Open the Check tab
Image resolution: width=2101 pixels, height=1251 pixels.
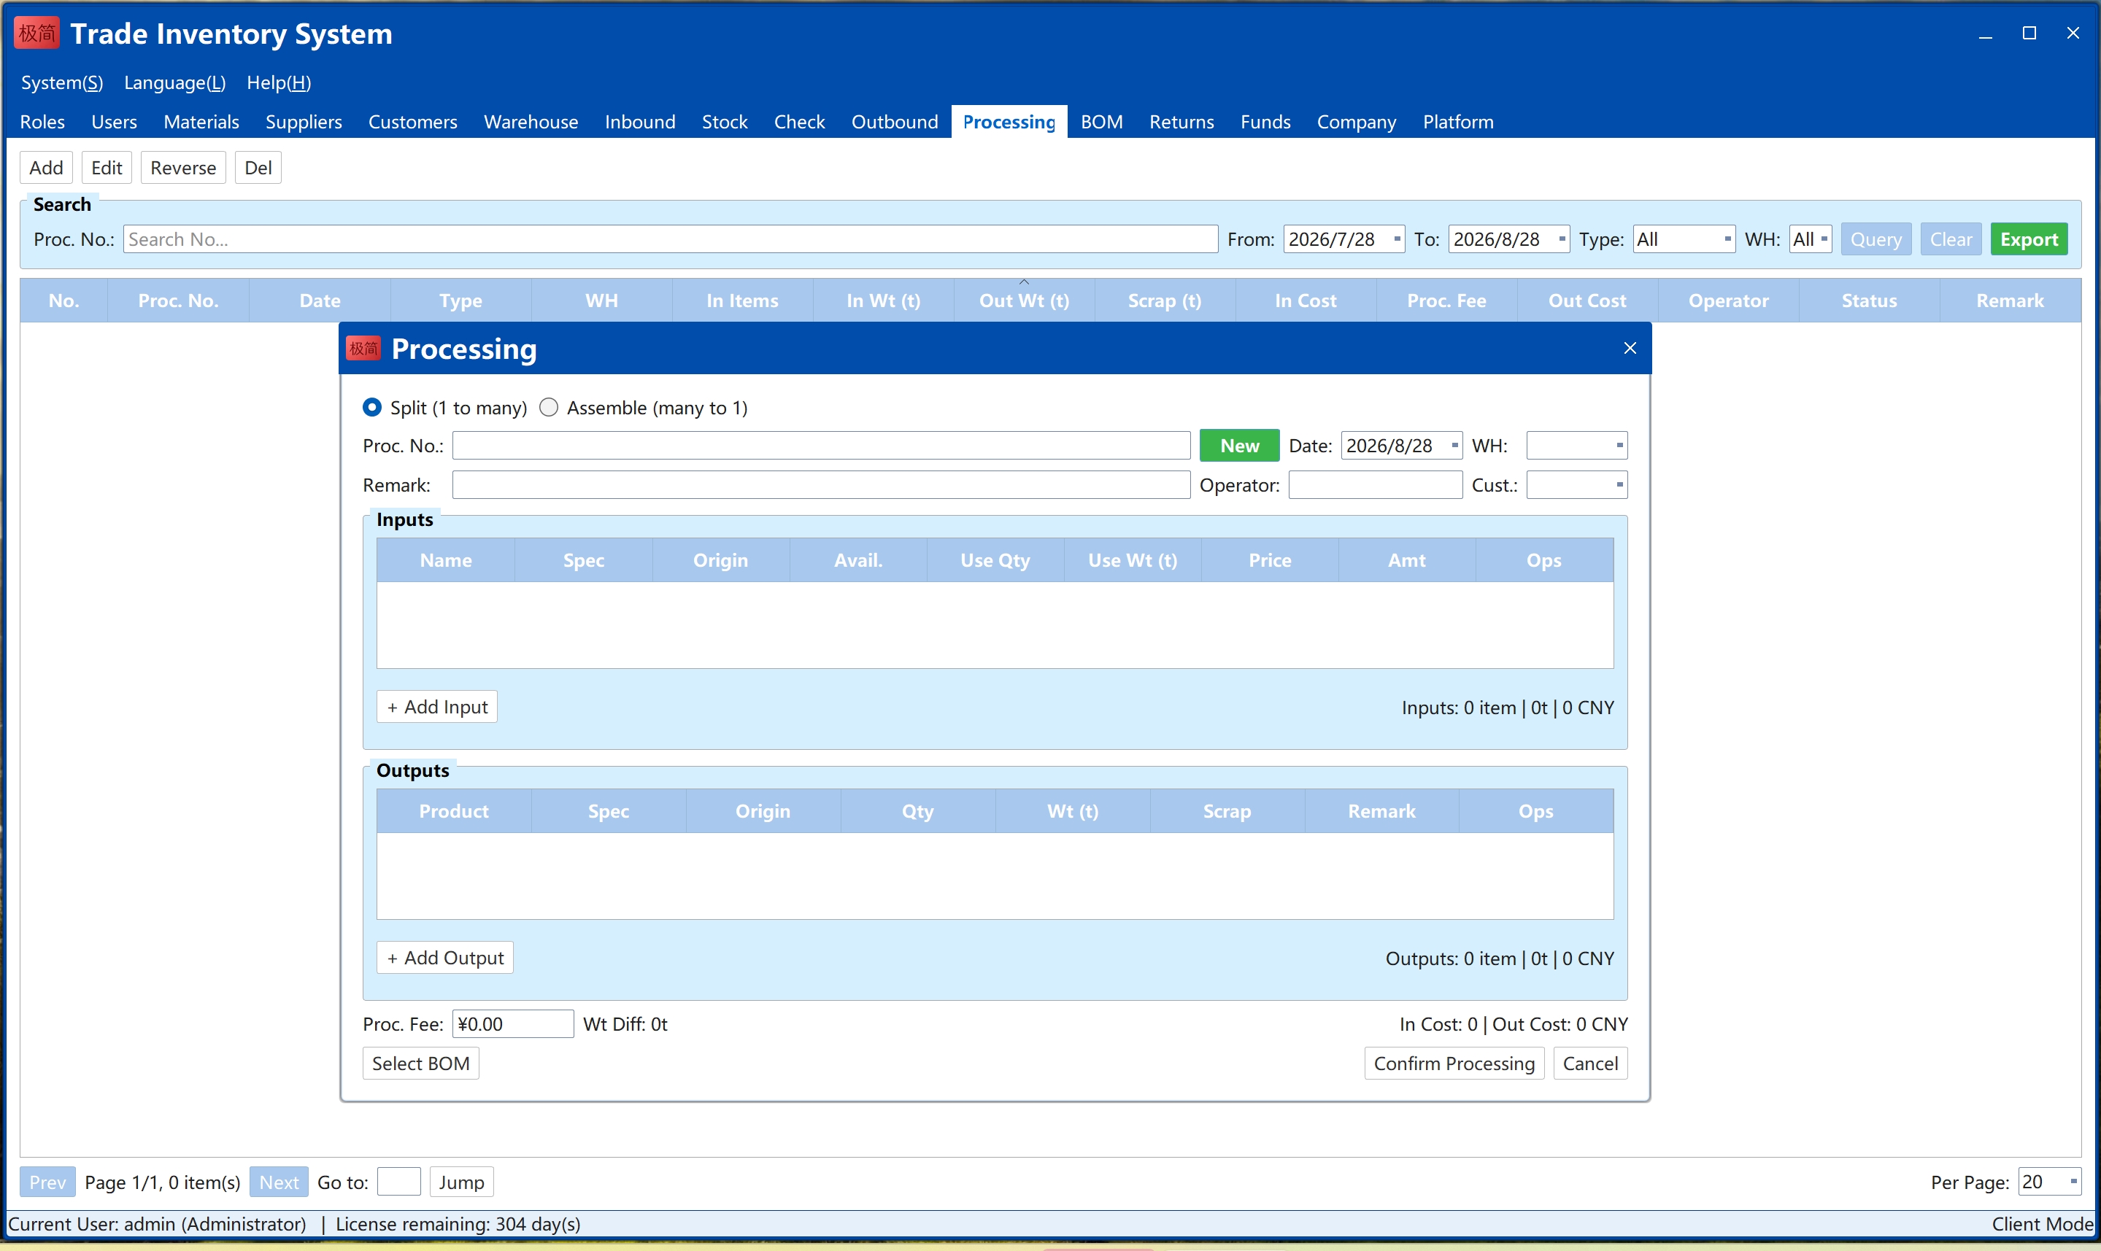[799, 121]
